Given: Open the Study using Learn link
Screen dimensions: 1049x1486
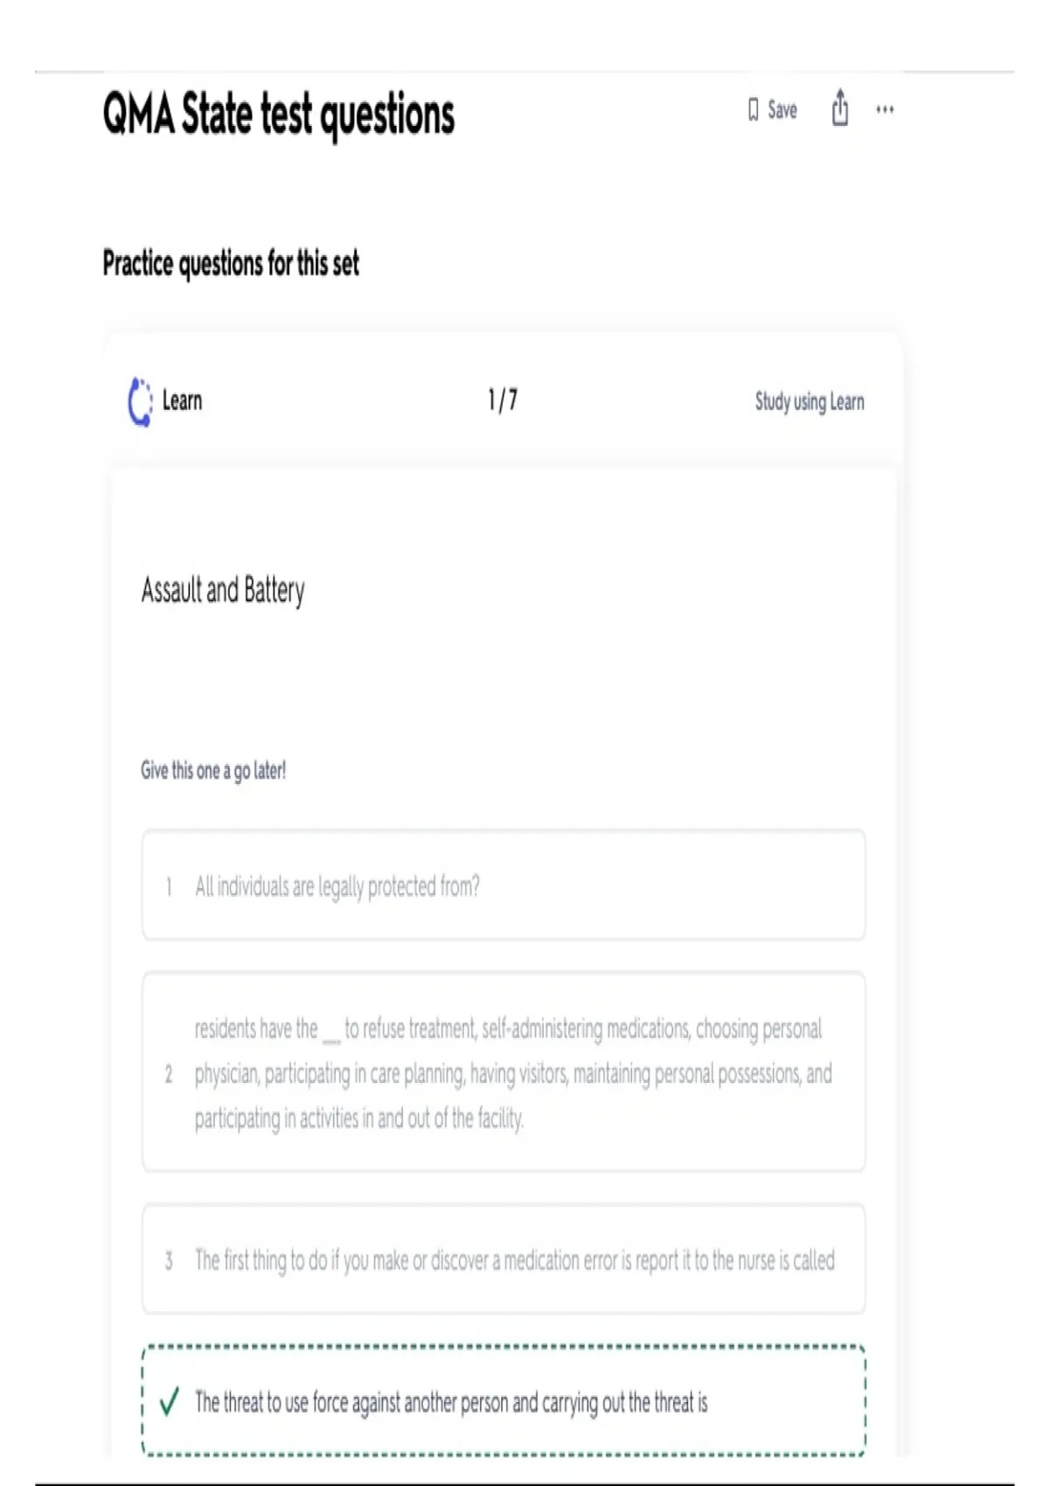Looking at the screenshot, I should [x=809, y=402].
